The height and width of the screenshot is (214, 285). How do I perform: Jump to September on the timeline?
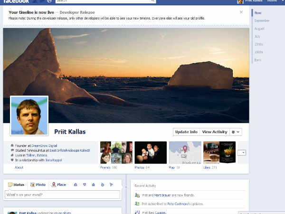pyautogui.click(x=262, y=21)
